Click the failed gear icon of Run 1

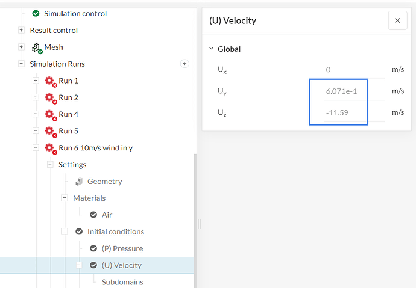tap(50, 81)
